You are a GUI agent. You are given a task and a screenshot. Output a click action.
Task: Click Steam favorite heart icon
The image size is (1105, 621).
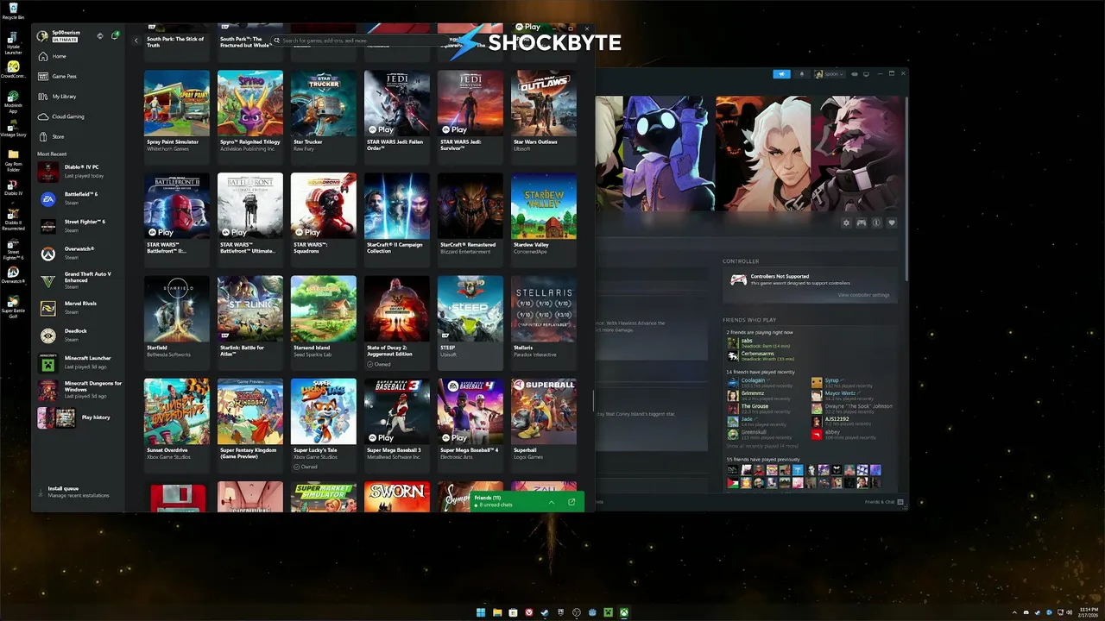pyautogui.click(x=892, y=223)
